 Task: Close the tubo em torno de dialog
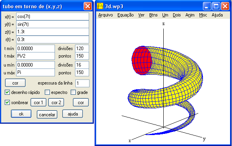(88, 6)
